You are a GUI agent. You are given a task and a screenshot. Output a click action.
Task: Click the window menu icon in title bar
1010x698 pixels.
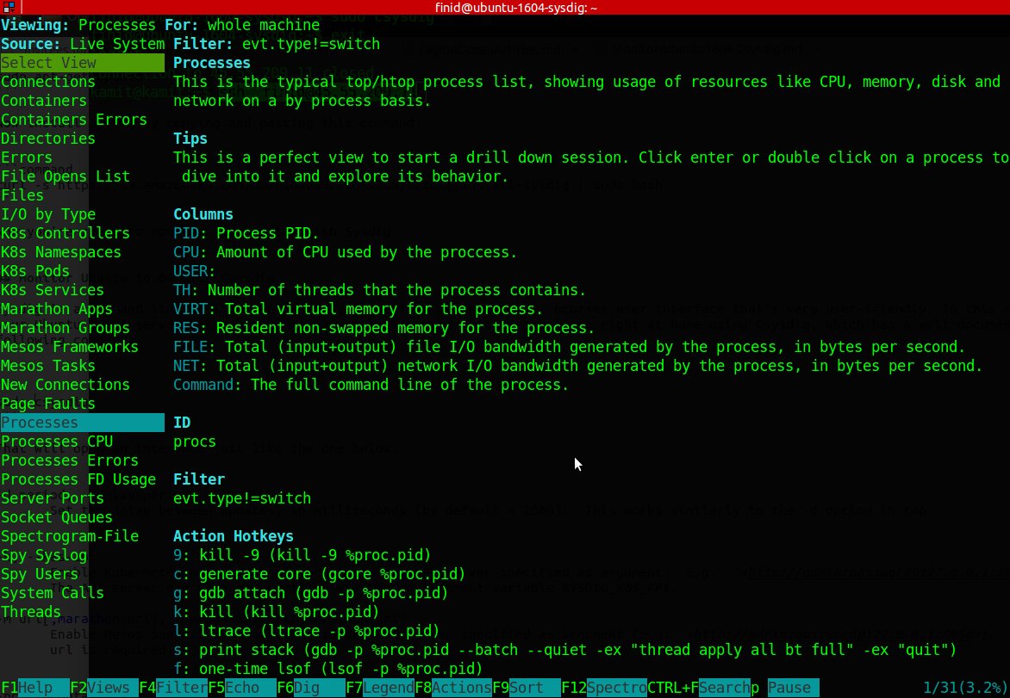click(9, 7)
